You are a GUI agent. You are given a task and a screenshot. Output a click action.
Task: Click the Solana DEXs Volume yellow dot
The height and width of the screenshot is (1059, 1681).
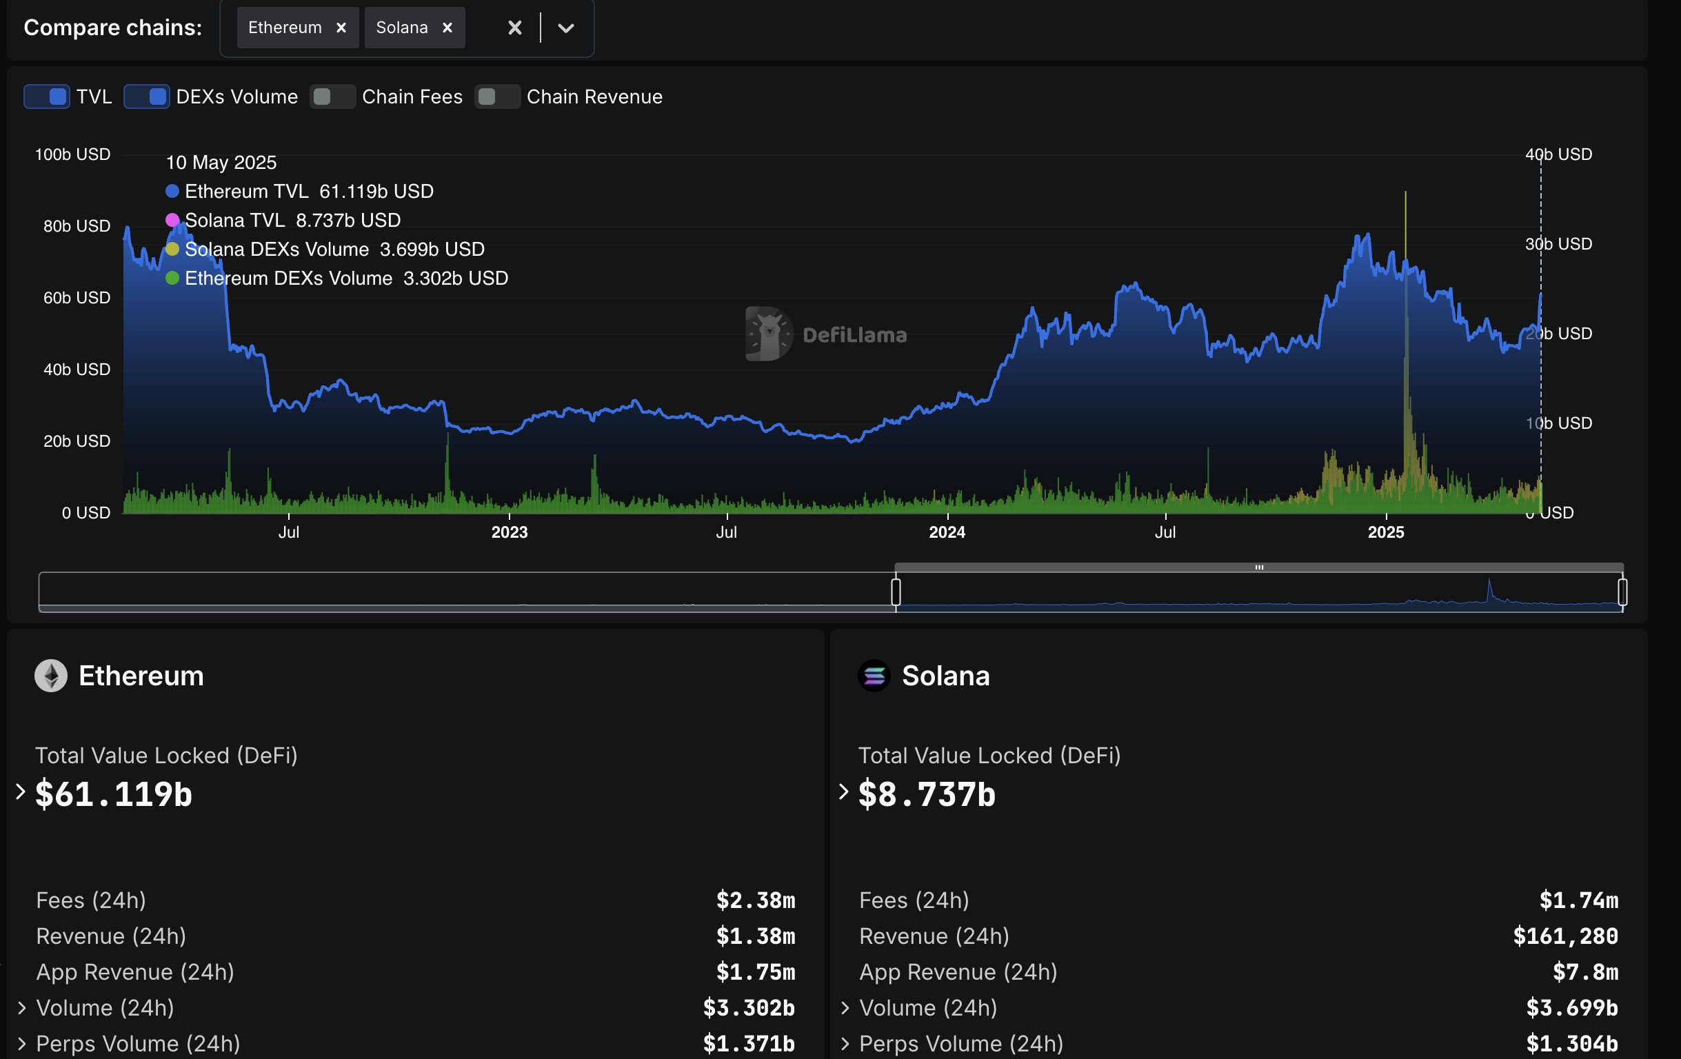coord(172,249)
